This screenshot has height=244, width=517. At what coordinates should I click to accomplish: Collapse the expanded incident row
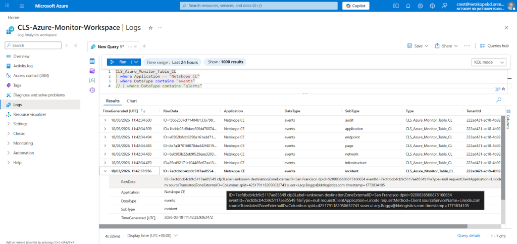click(x=105, y=171)
